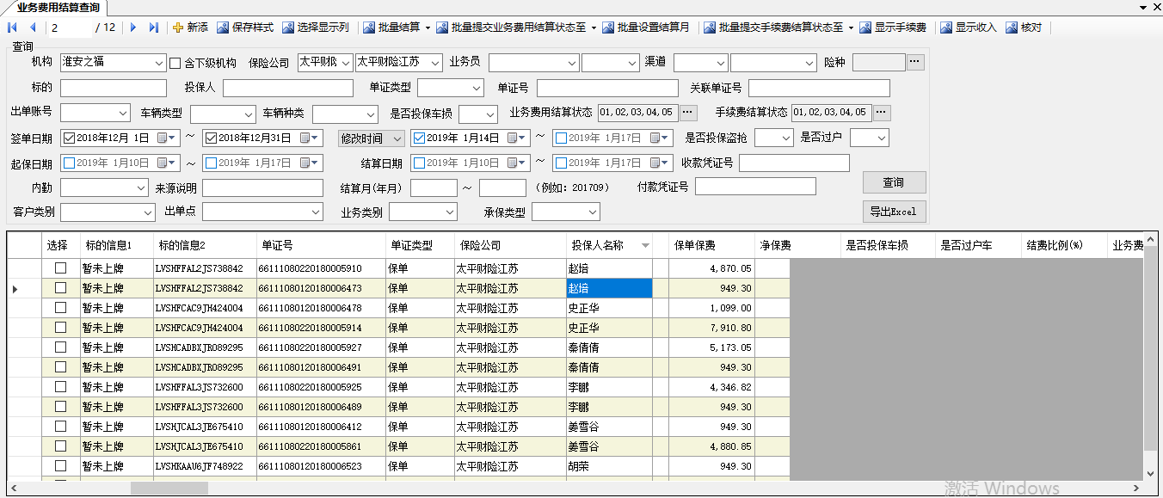Click the 核对 toolbar icon
The width and height of the screenshot is (1163, 498).
1012,28
